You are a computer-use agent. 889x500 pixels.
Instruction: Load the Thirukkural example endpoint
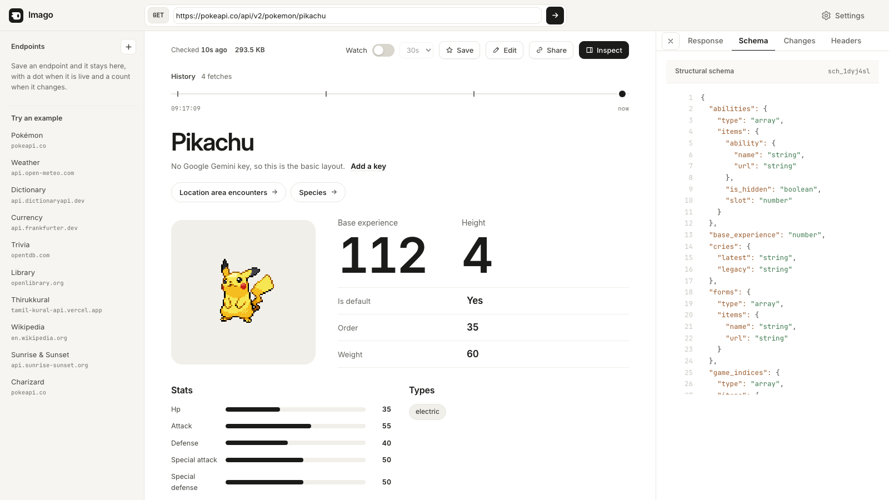click(x=72, y=304)
